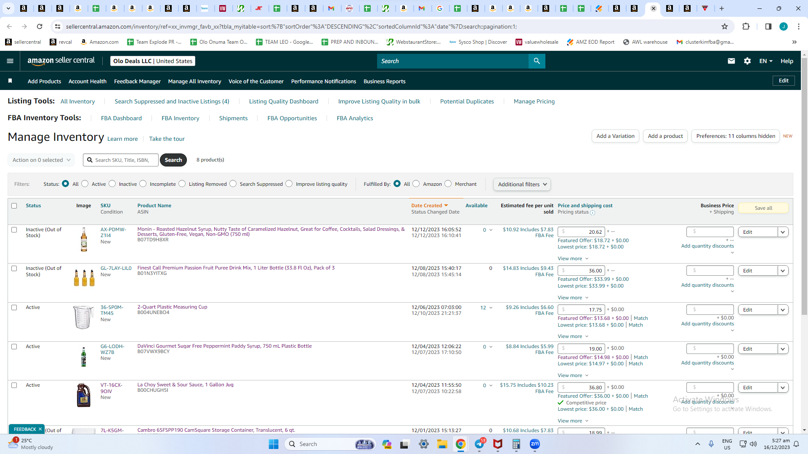Click the Add a Variation button
Image resolution: width=808 pixels, height=454 pixels.
coord(615,136)
